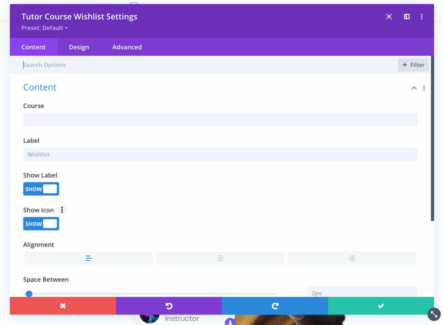Click the Alignment label text
Viewport: 443px width, 325px height.
[x=39, y=245]
